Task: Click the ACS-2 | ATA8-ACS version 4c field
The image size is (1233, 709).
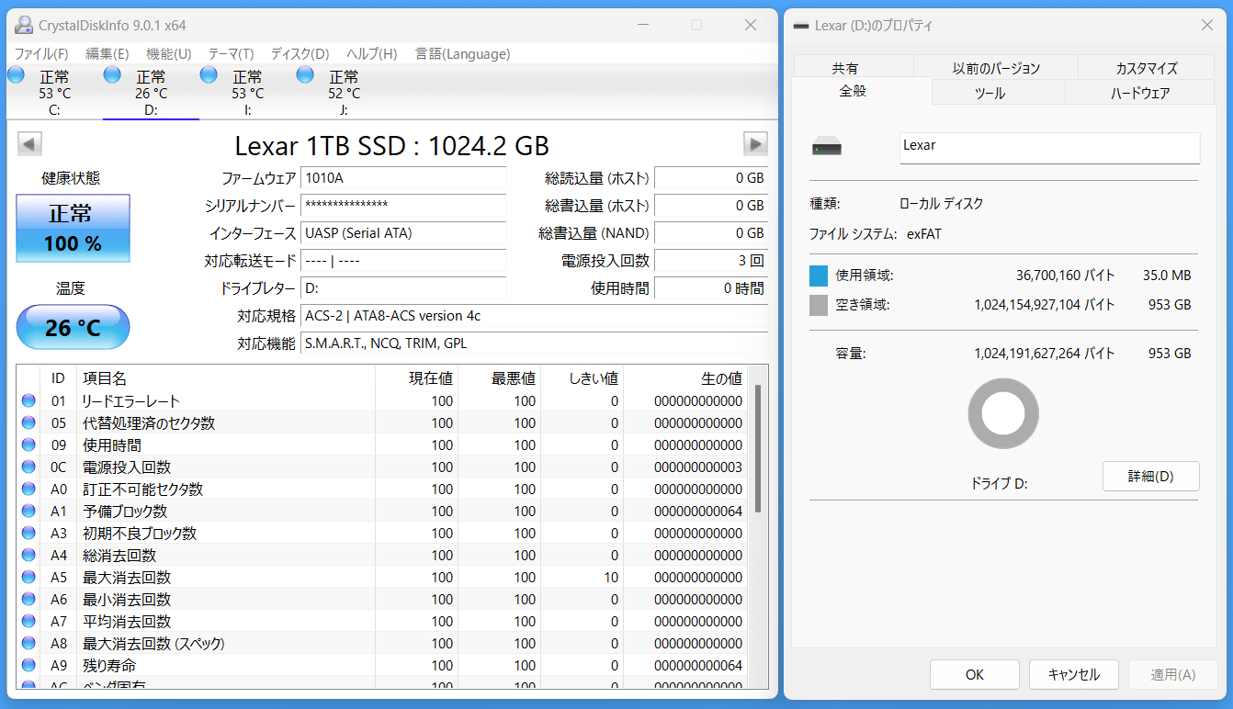Action: click(x=535, y=316)
